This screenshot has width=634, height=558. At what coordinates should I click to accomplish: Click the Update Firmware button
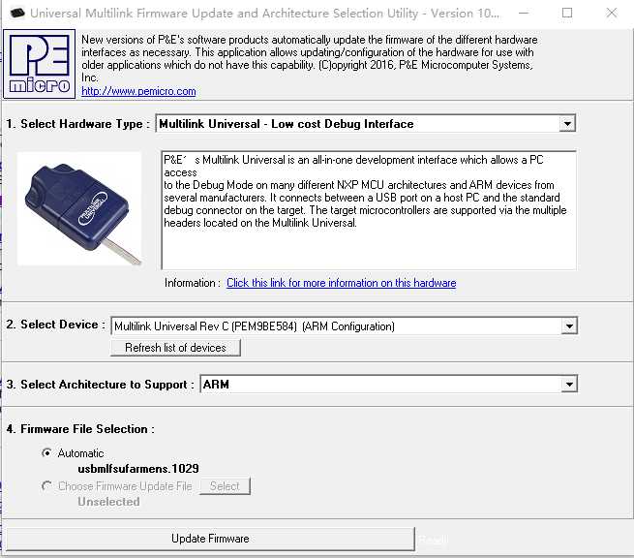pos(210,539)
